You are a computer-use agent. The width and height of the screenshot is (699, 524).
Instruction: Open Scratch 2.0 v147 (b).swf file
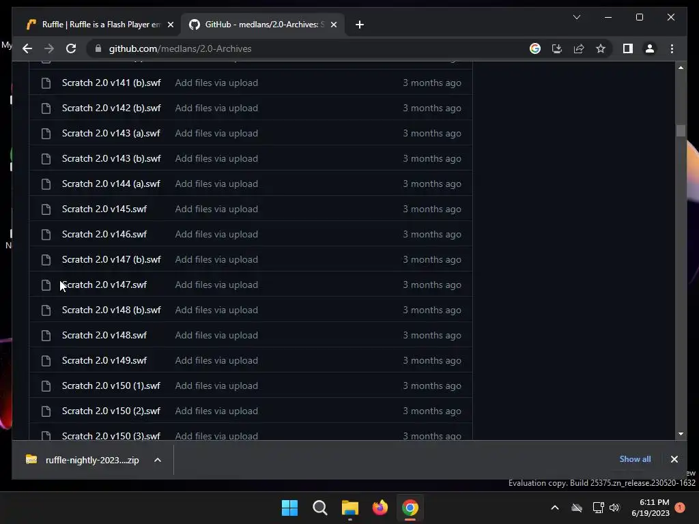[111, 260]
